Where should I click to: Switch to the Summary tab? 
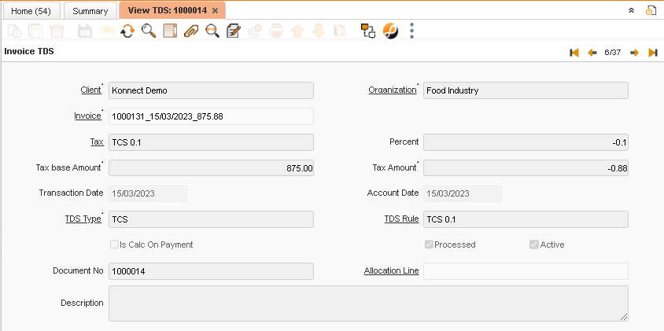pos(90,11)
